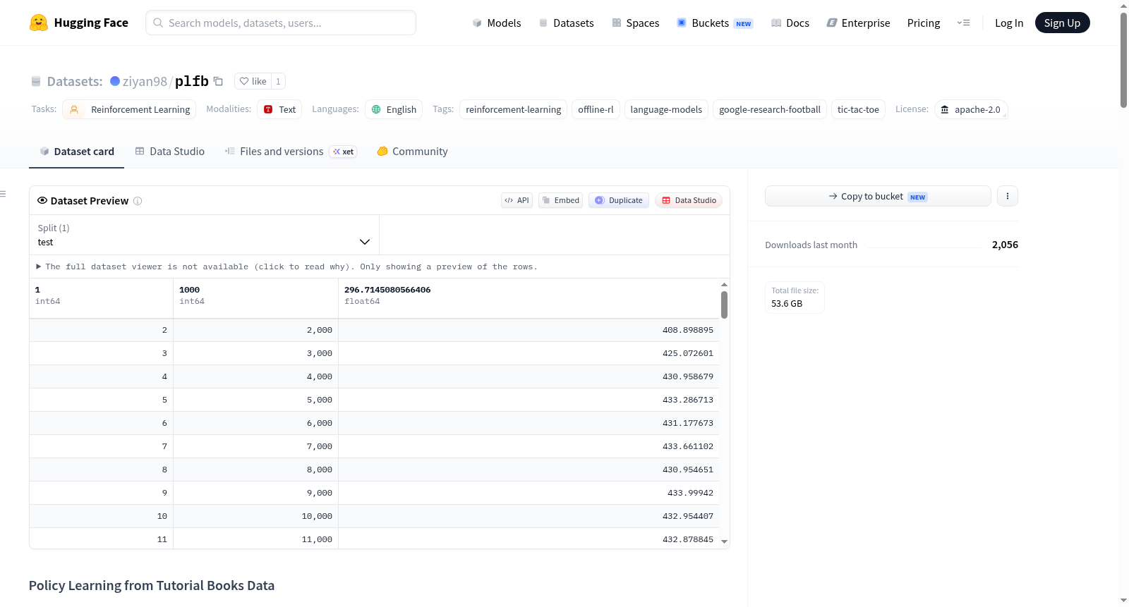This screenshot has width=1129, height=607.
Task: Click the dataset table vertical scrollbar thumb
Action: (x=724, y=305)
